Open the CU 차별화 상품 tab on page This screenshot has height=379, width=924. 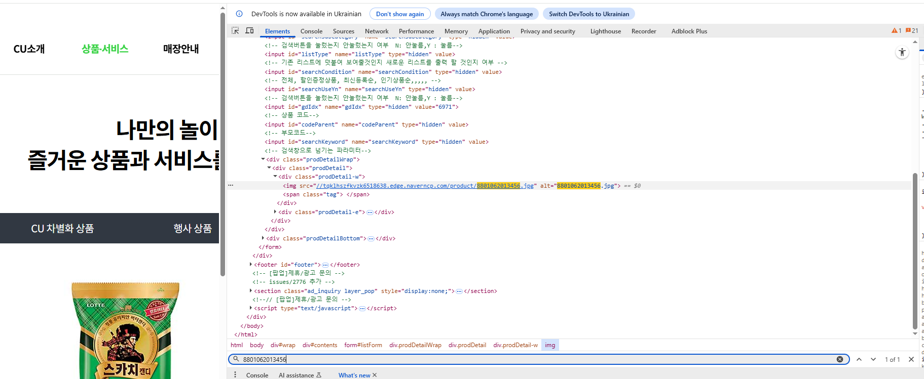point(62,228)
